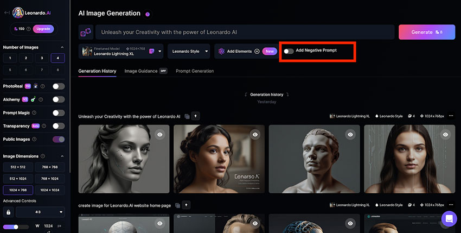This screenshot has height=233, width=461.
Task: Open the Prompt Generation tab
Action: [195, 71]
